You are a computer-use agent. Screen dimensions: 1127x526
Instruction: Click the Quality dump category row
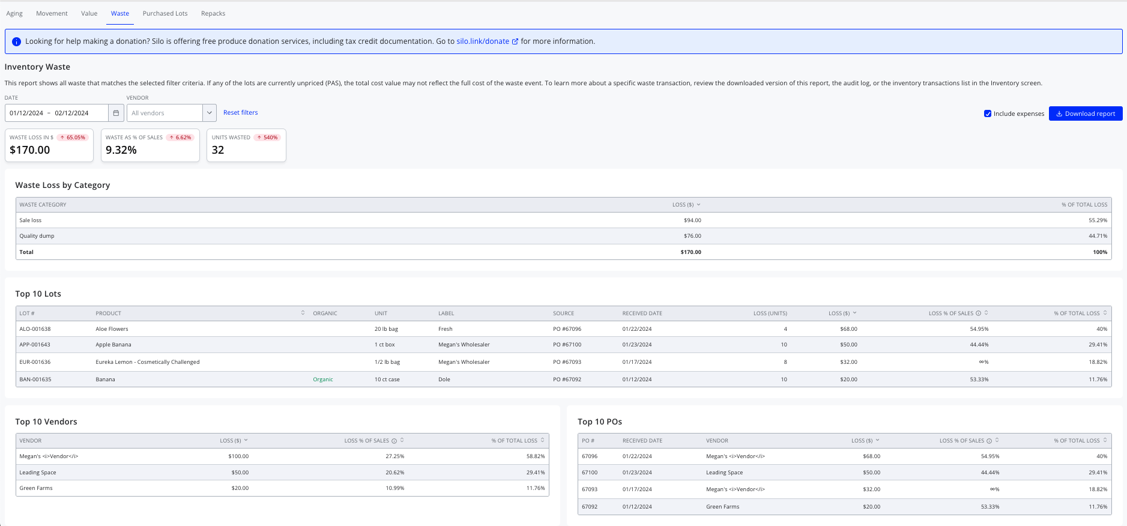point(563,236)
